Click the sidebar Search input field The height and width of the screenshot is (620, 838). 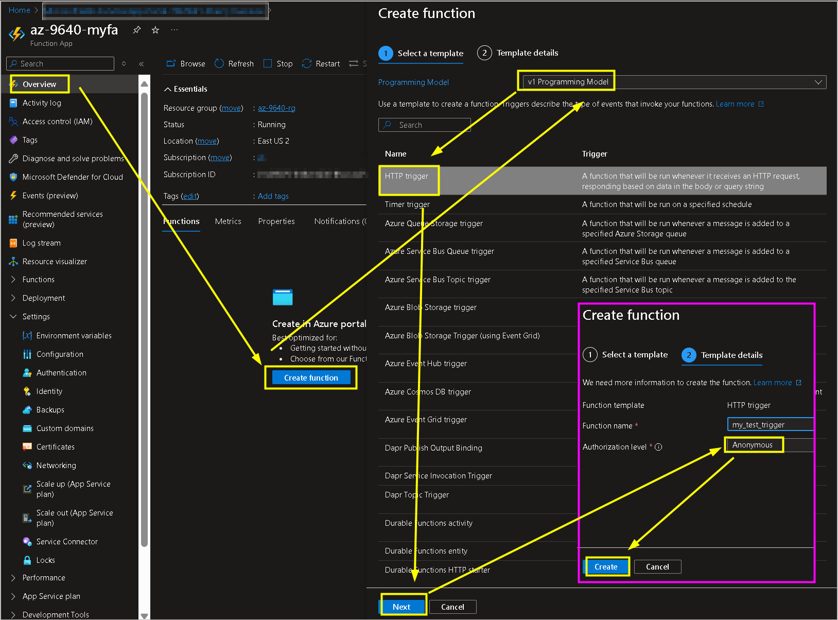(x=60, y=63)
